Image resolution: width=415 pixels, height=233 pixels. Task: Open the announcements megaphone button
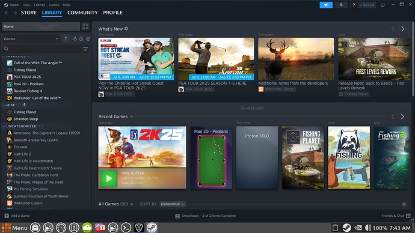pos(326,5)
